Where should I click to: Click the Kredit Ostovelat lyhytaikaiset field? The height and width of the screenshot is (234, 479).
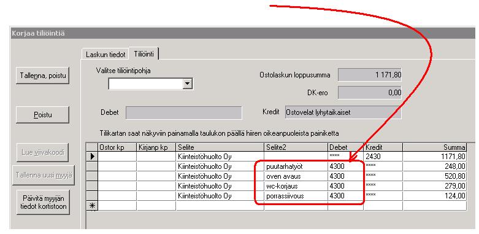(343, 112)
